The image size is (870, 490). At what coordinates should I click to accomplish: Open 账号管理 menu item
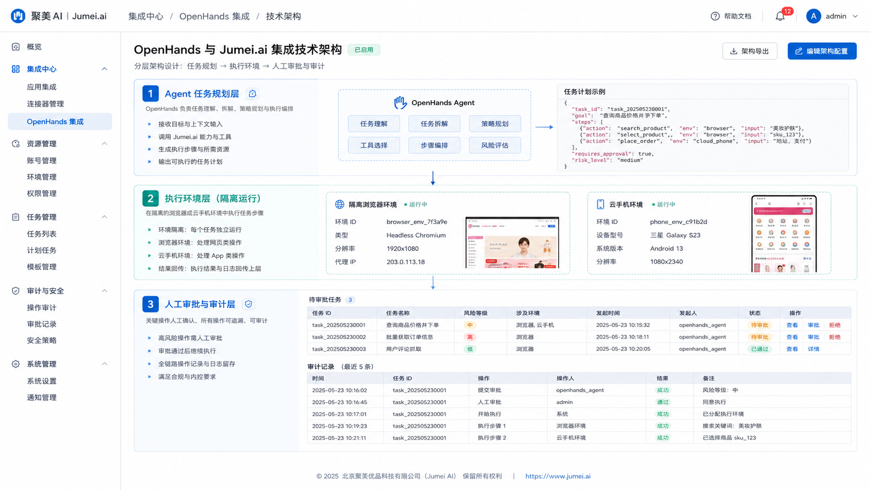click(42, 160)
